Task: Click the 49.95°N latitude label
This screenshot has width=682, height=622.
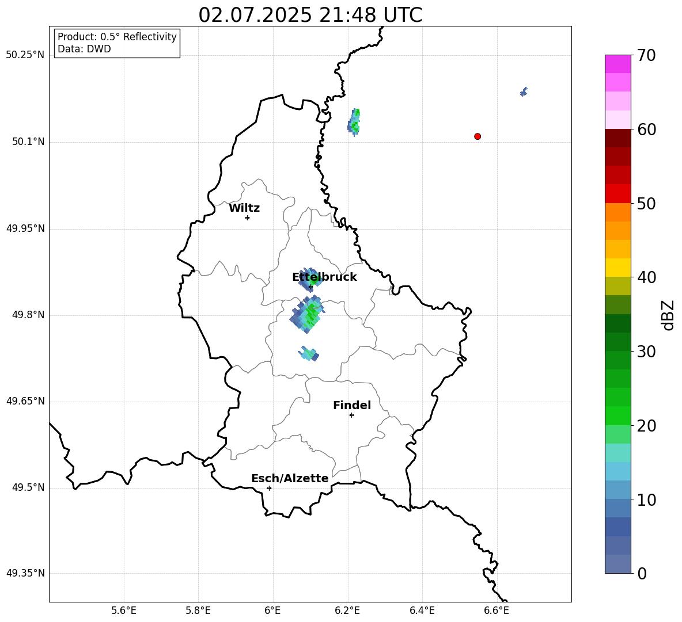Action: [x=25, y=228]
